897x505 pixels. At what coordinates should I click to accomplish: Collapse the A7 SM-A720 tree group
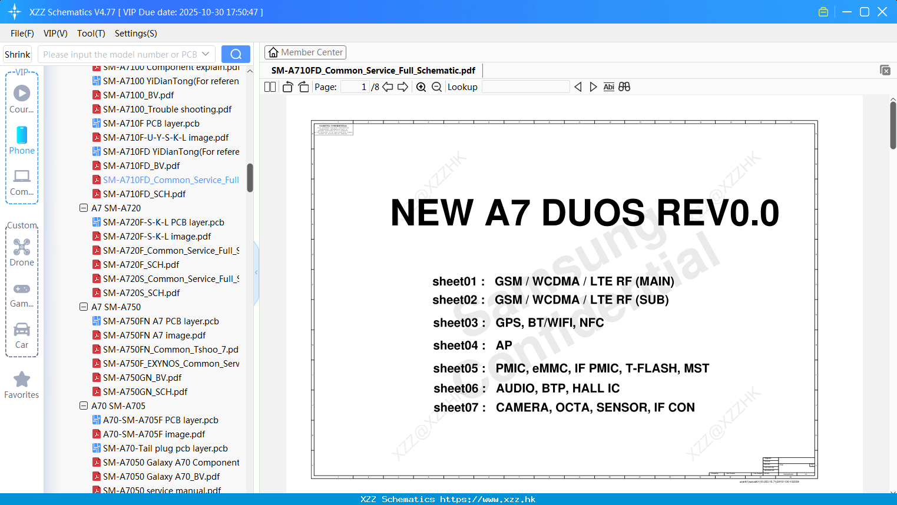(84, 208)
